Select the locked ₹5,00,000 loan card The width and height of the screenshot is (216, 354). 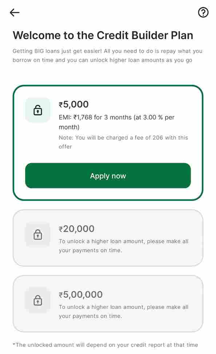click(x=108, y=304)
